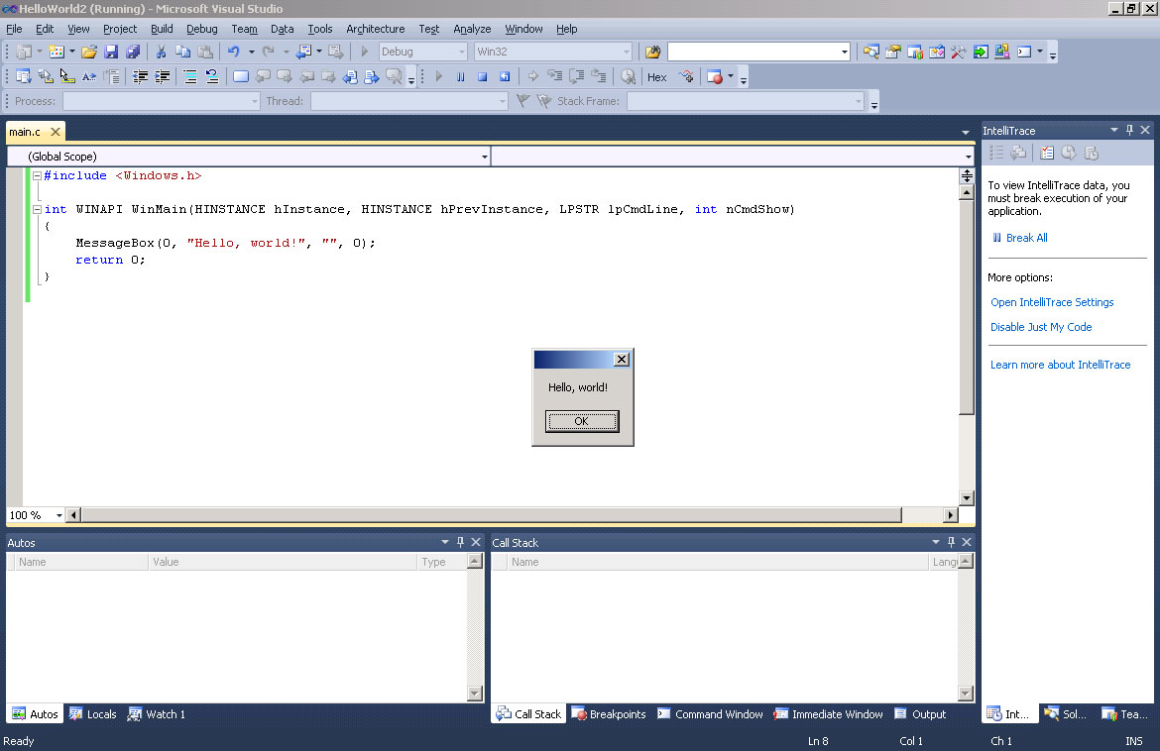Click the Break All pause glyph in IntelliTrace
Viewport: 1160px width, 751px height.
pyautogui.click(x=997, y=238)
